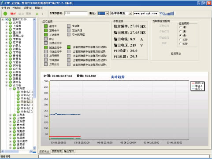Collapse the 江苏省 tree node
Screen dimensions: 212x159
coord(7,85)
